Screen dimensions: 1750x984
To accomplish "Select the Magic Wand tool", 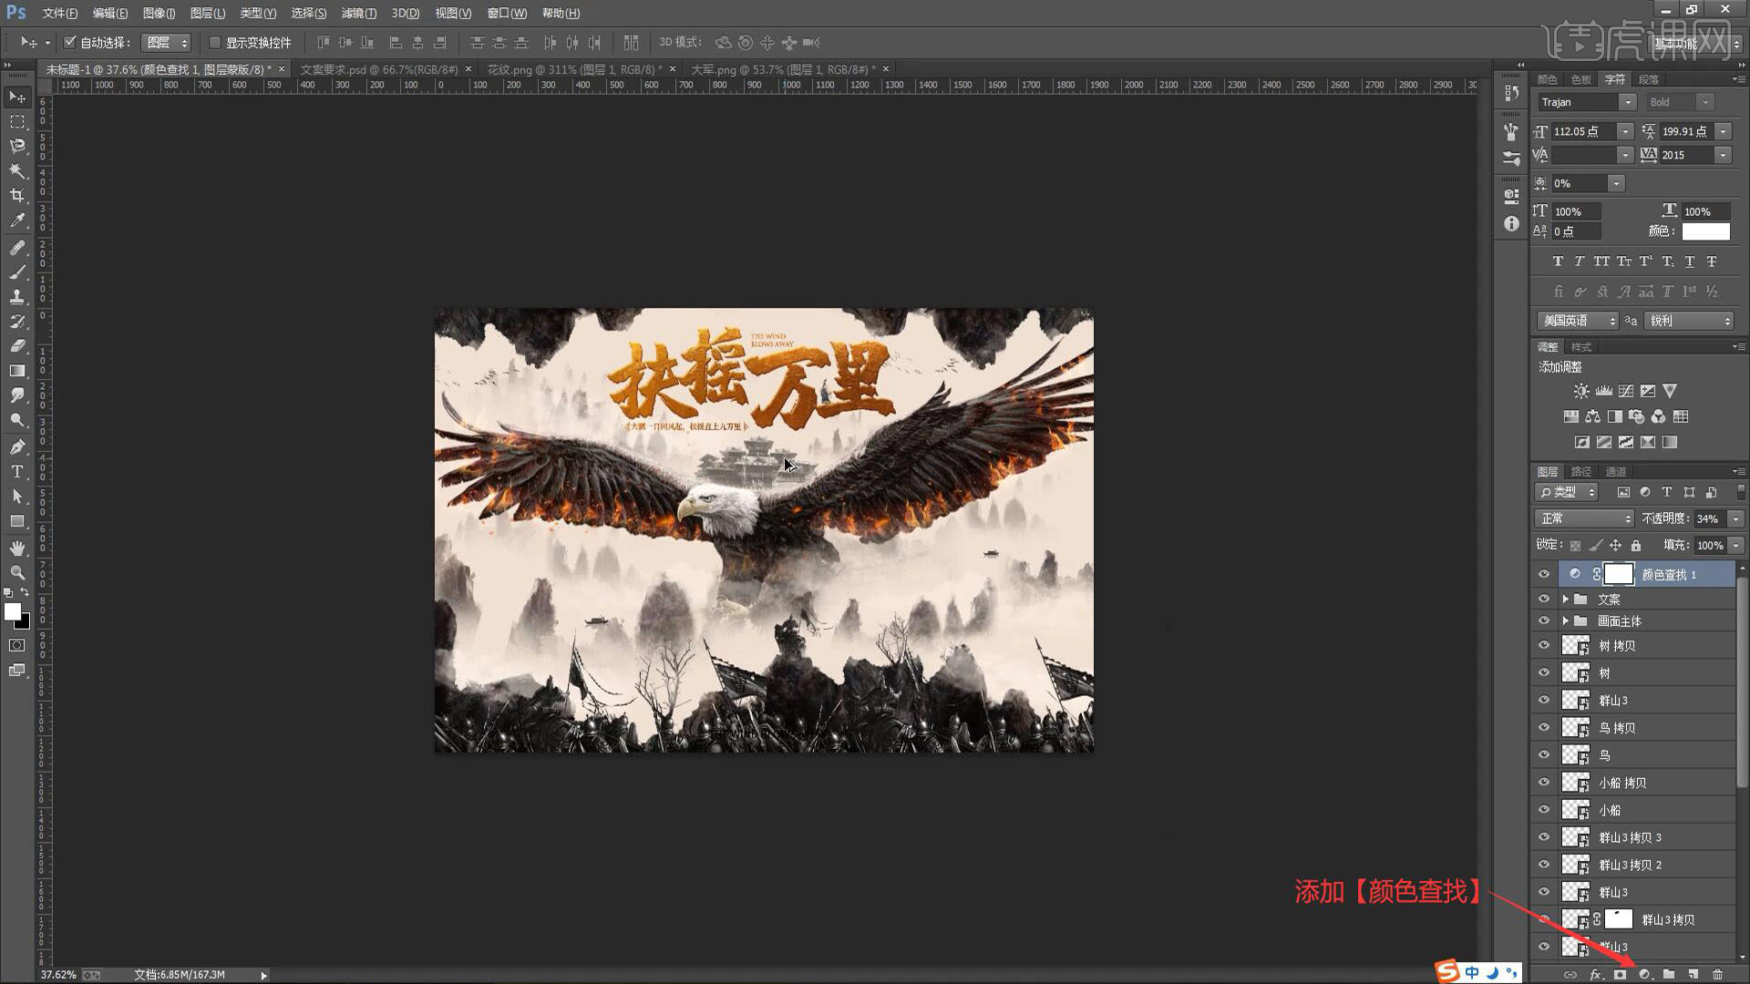I will (17, 170).
